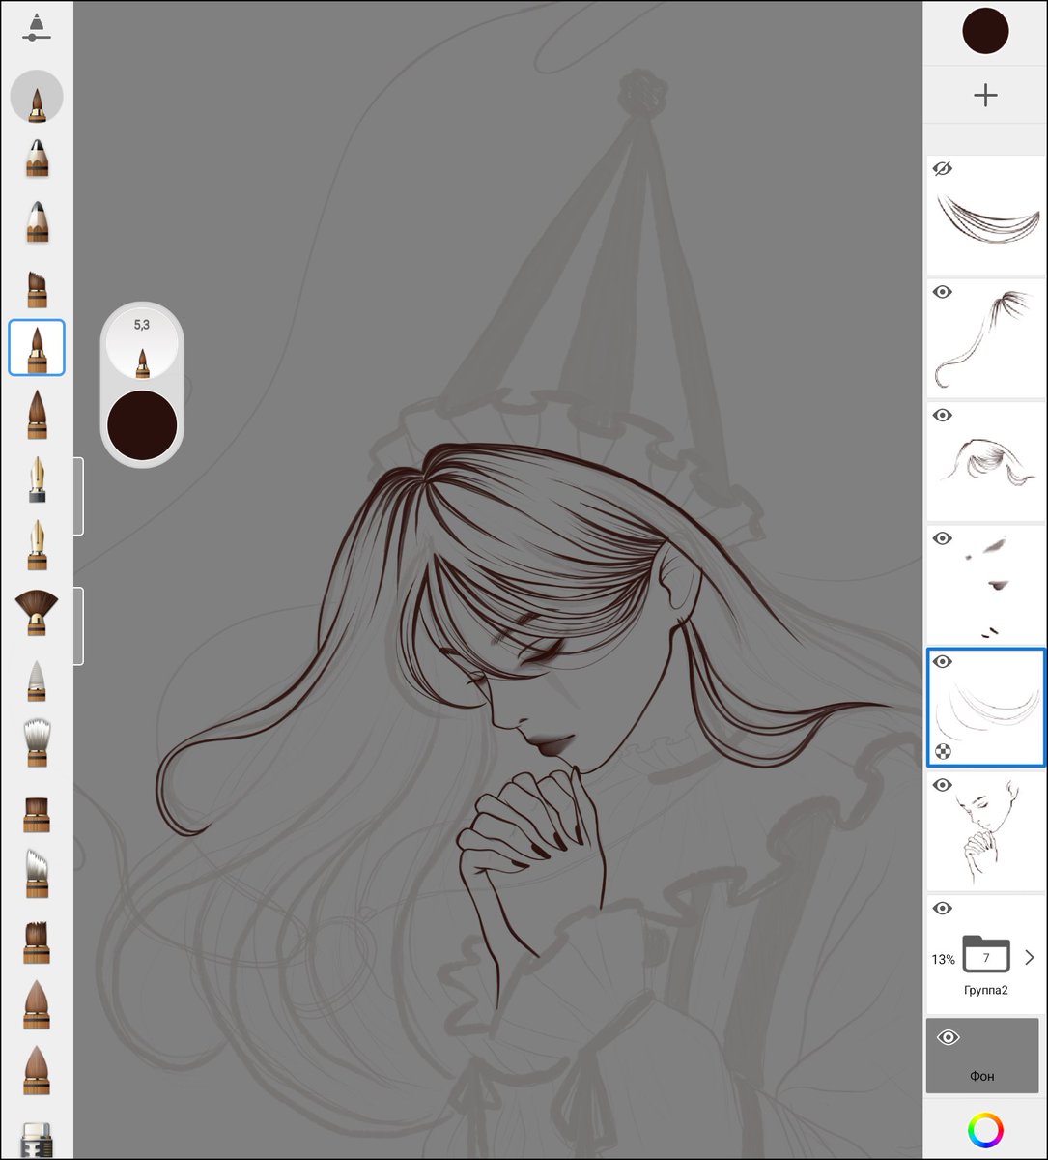Open the Группа2 folder icon
Image resolution: width=1048 pixels, height=1160 pixels.
(x=986, y=954)
